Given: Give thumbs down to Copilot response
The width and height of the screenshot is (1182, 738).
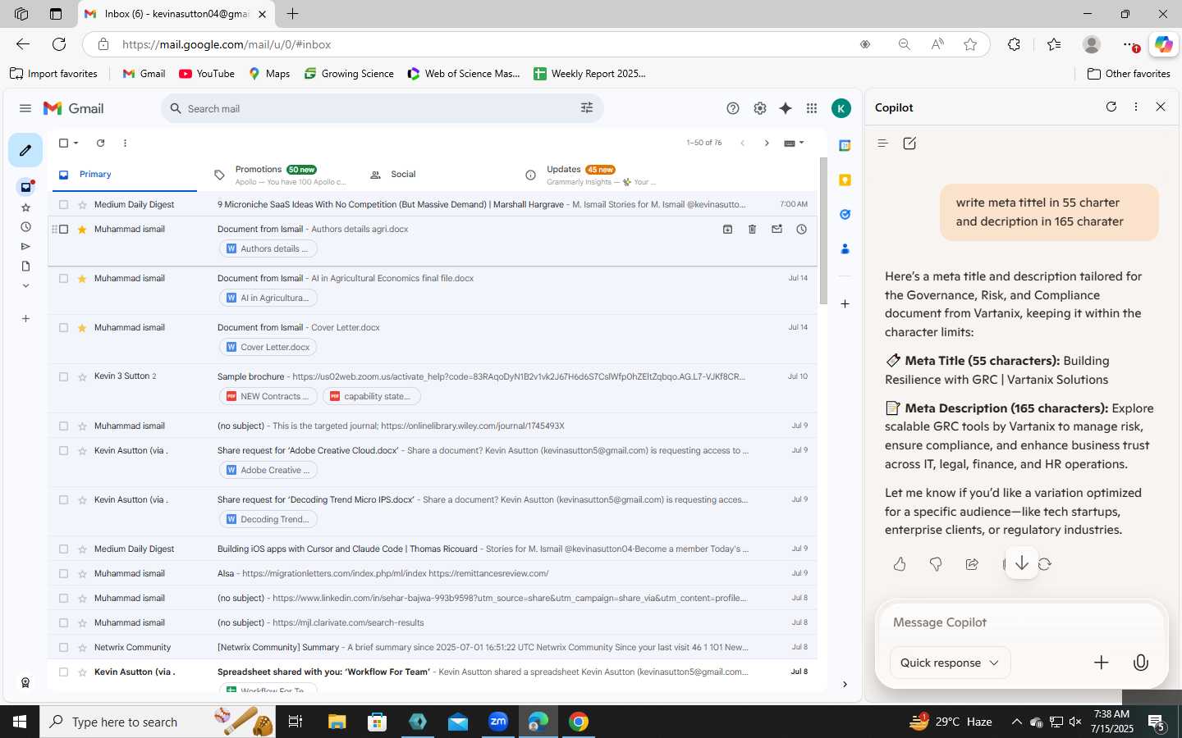Looking at the screenshot, I should tap(936, 564).
